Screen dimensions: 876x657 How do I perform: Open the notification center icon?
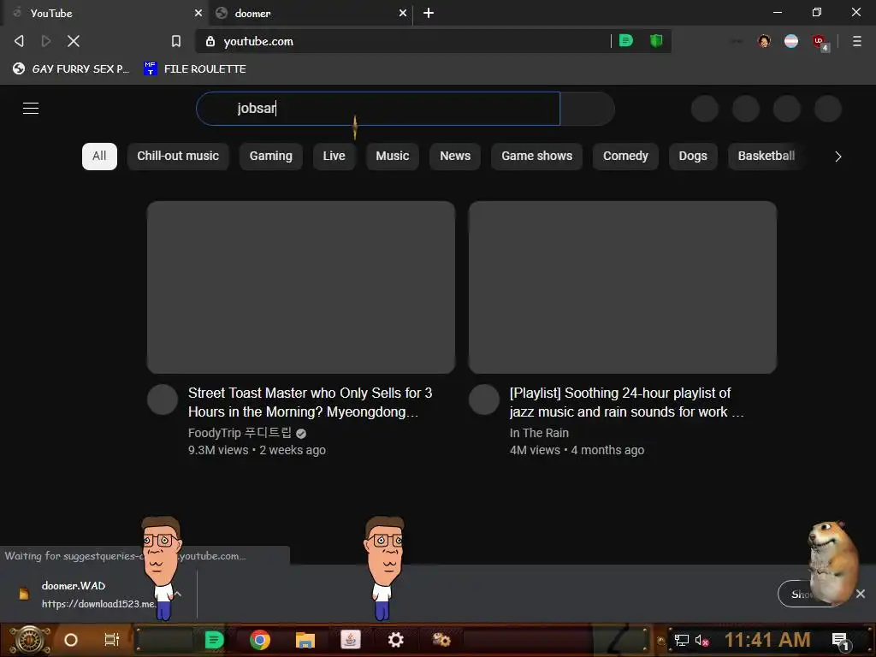(x=842, y=641)
